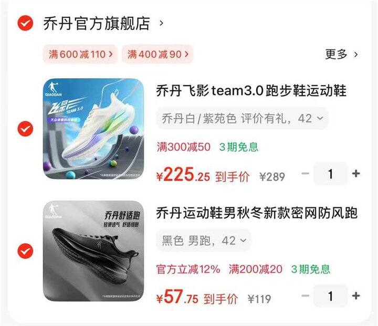378x326 pixels.
Task: Open 乔丹飞影 team3.0 跑步鞋 product title
Action: (x=251, y=91)
